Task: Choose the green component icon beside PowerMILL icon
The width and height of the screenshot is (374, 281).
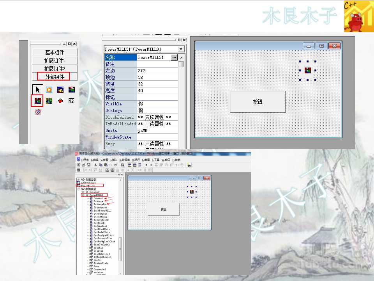Action: pos(49,101)
